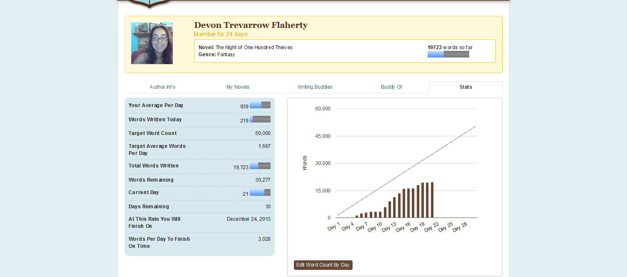627x277 pixels.
Task: Select the Buddy Of tab
Action: pyautogui.click(x=391, y=87)
